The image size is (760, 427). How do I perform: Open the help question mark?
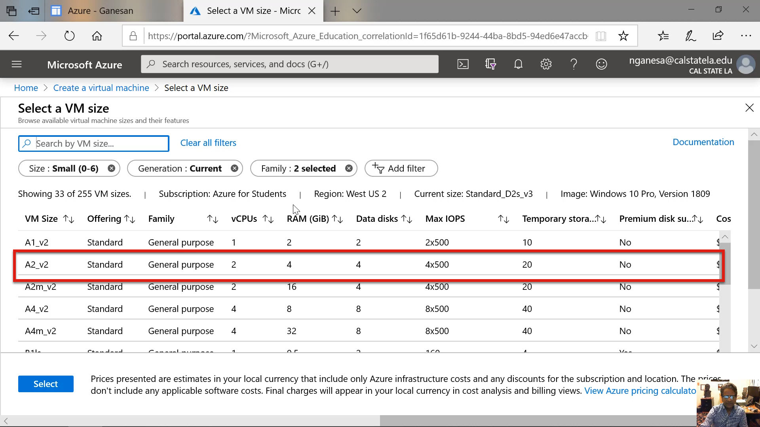click(574, 64)
